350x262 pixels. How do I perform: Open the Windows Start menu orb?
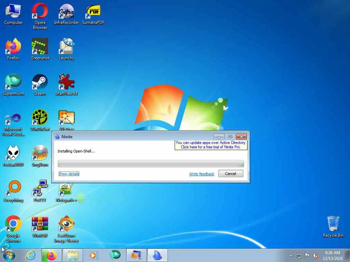pos(9,255)
